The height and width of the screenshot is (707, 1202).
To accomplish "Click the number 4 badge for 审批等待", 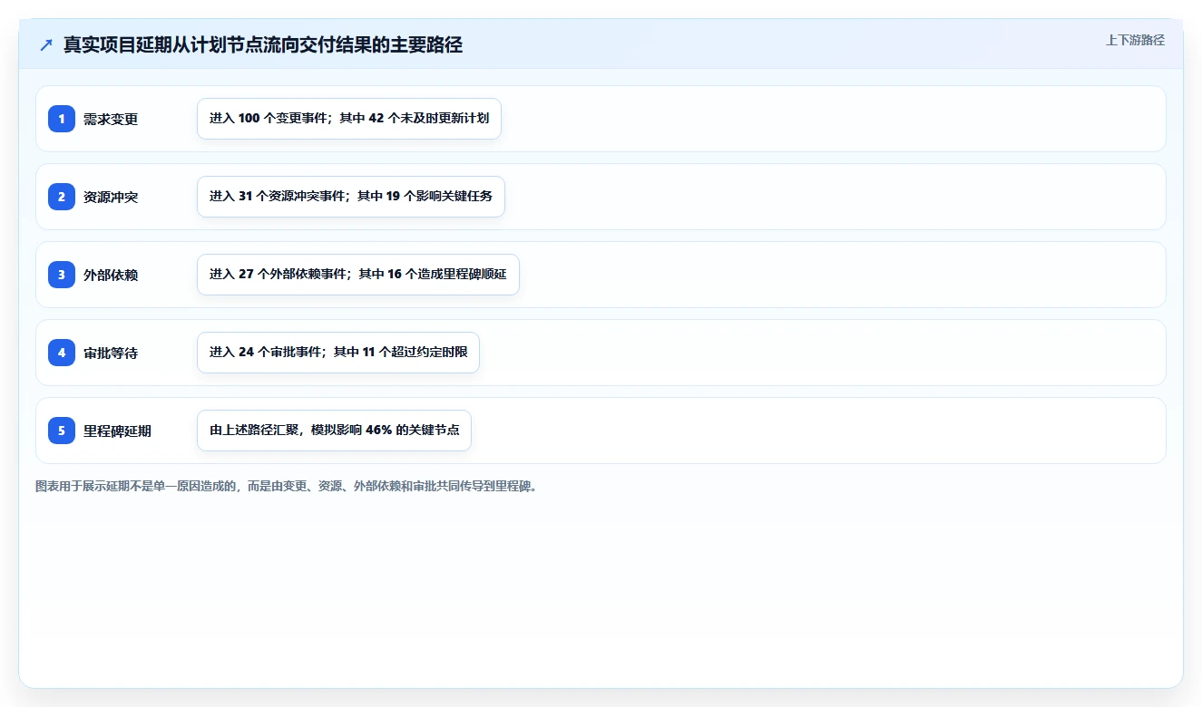I will (62, 353).
